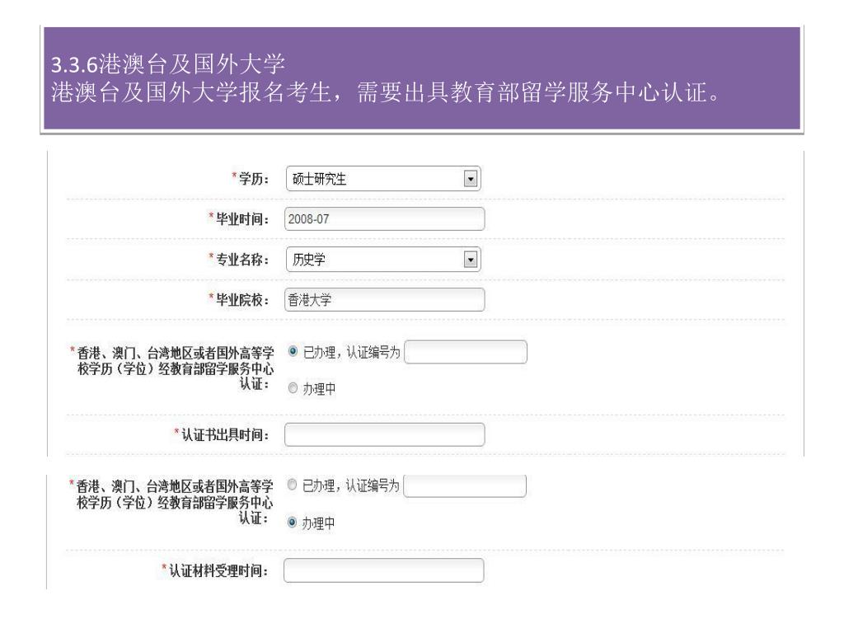Focus the 毕业院校 field containing 香港大学
This screenshot has width=844, height=633.
point(384,300)
